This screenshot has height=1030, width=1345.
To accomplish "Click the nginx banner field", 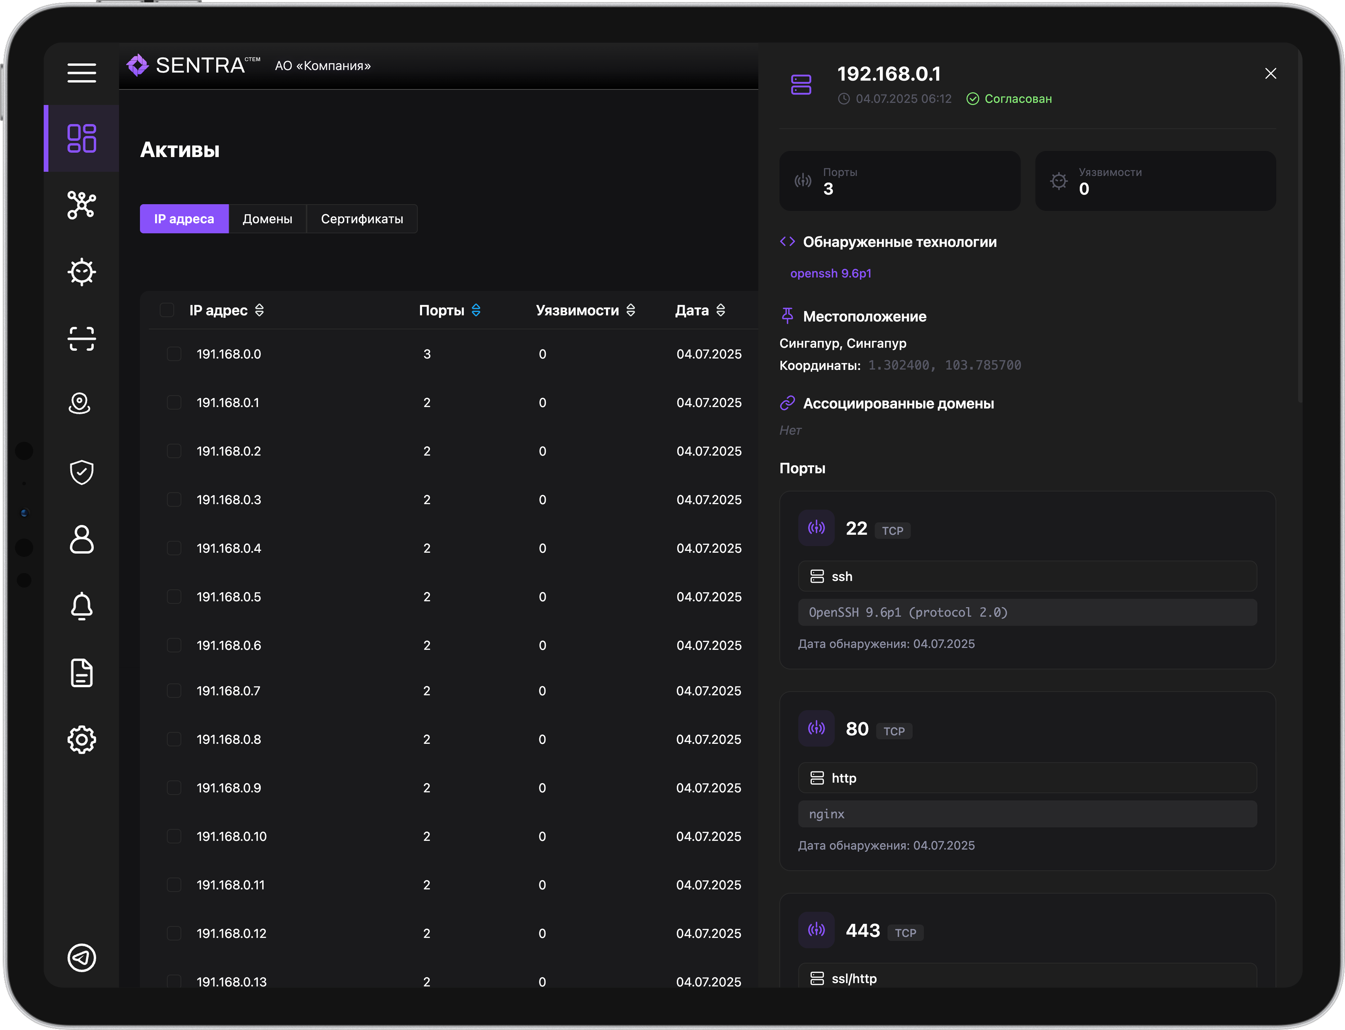I will [1027, 814].
